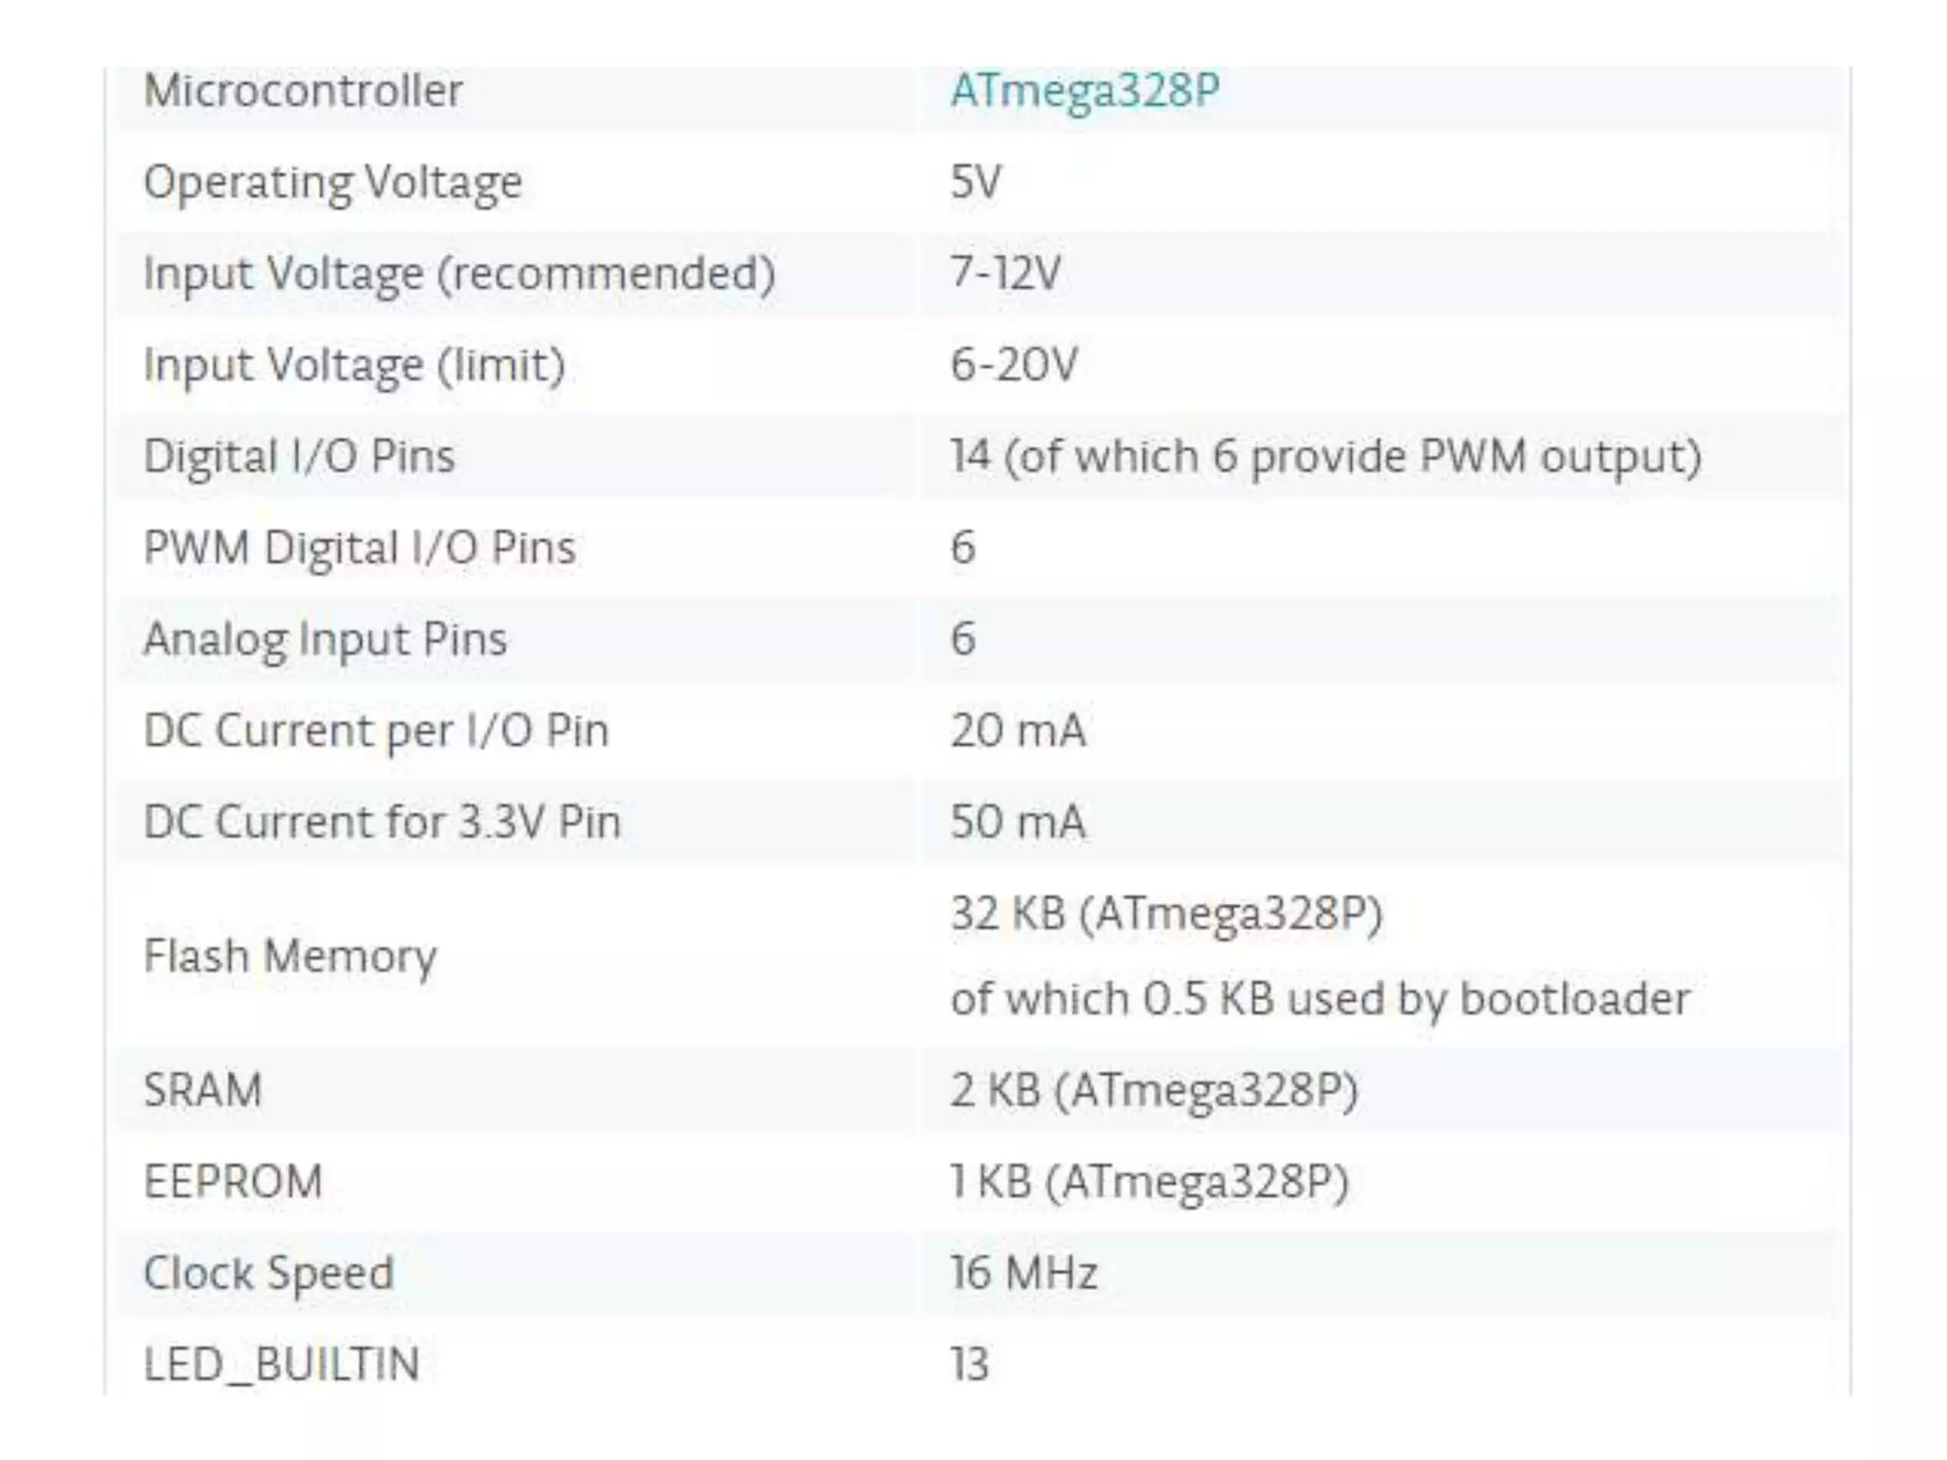Open the ATmega328P microcontroller link

[x=1084, y=91]
